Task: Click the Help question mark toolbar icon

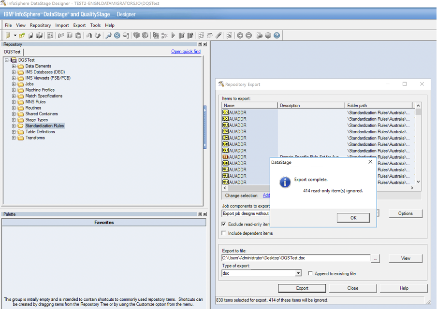Action: pyautogui.click(x=277, y=35)
